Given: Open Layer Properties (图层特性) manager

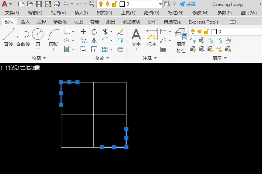Looking at the screenshot, I should pyautogui.click(x=181, y=40).
